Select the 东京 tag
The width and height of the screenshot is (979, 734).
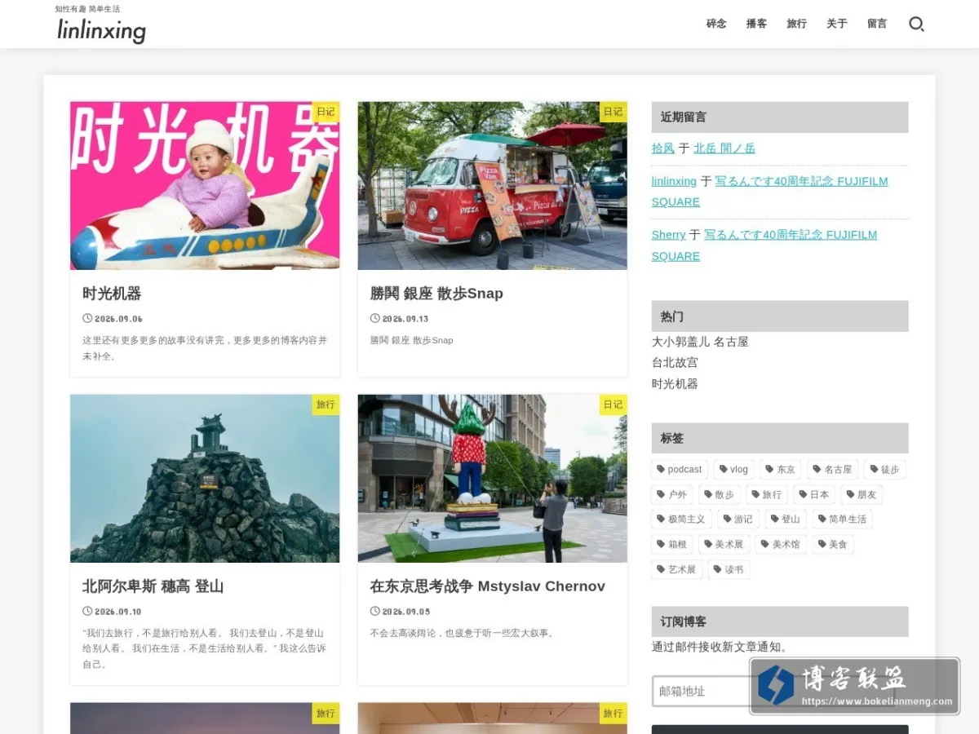coord(781,469)
